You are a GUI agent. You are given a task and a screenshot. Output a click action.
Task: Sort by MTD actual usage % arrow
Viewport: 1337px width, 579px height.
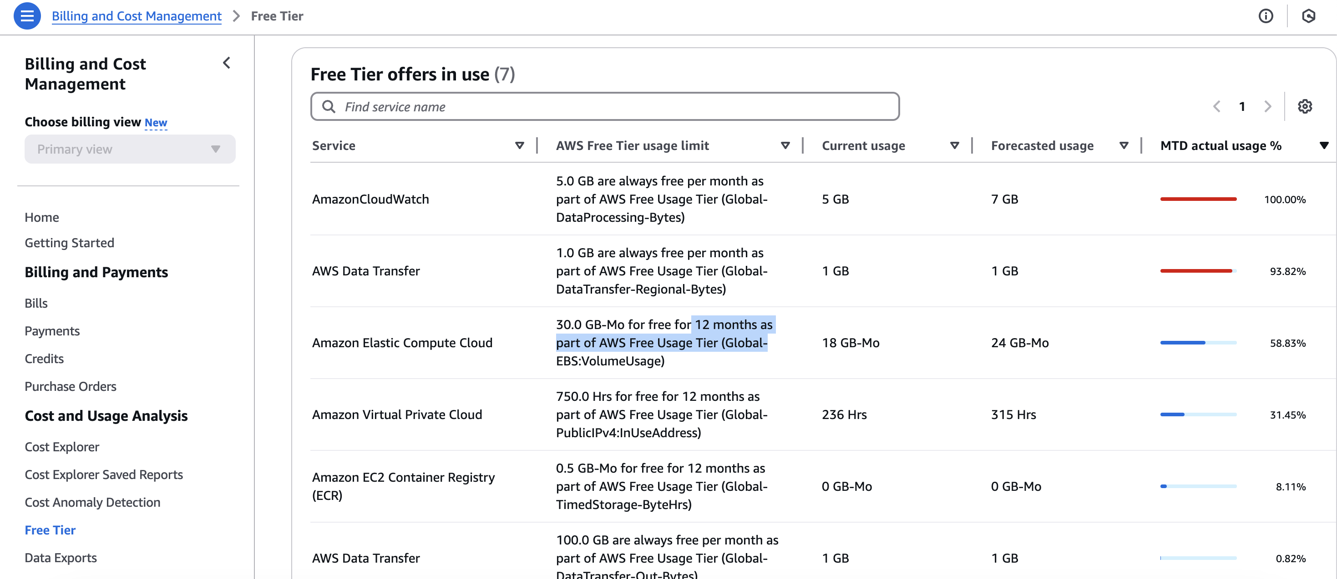tap(1324, 145)
